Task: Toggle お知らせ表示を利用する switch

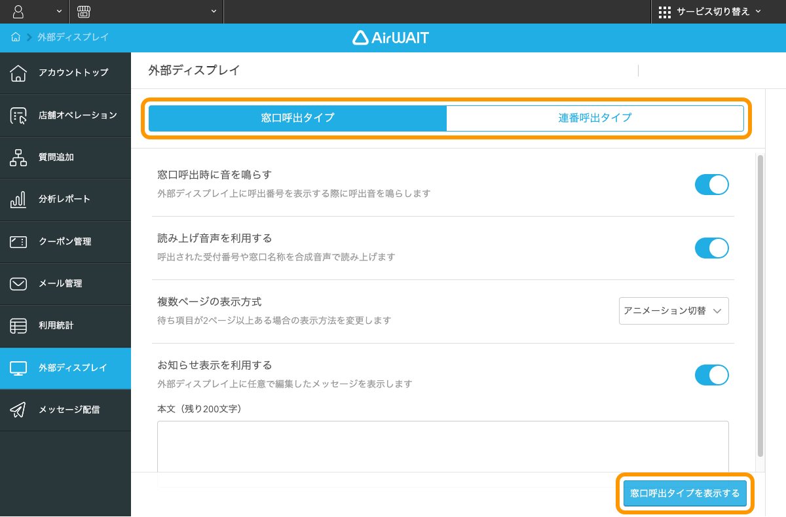Action: 711,375
